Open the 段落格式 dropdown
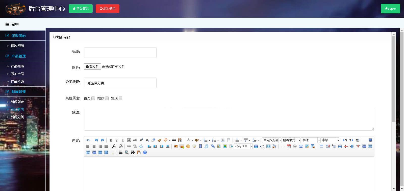The height and width of the screenshot is (191, 404). [x=291, y=140]
